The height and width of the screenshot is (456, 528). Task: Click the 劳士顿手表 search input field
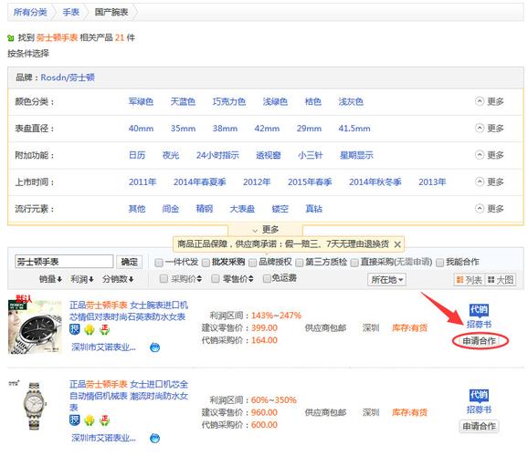tap(64, 262)
